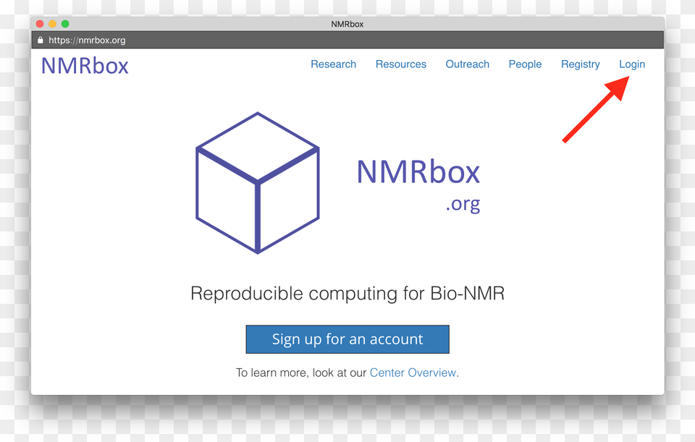Maximize the window using the green button
This screenshot has width=695, height=442.
coord(65,24)
